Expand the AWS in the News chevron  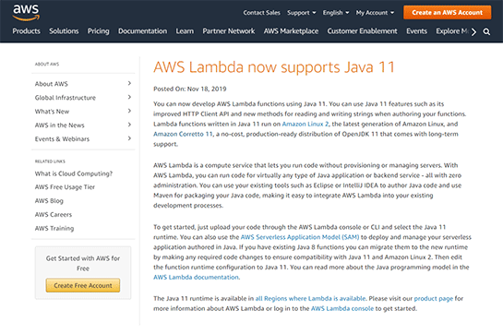point(129,125)
